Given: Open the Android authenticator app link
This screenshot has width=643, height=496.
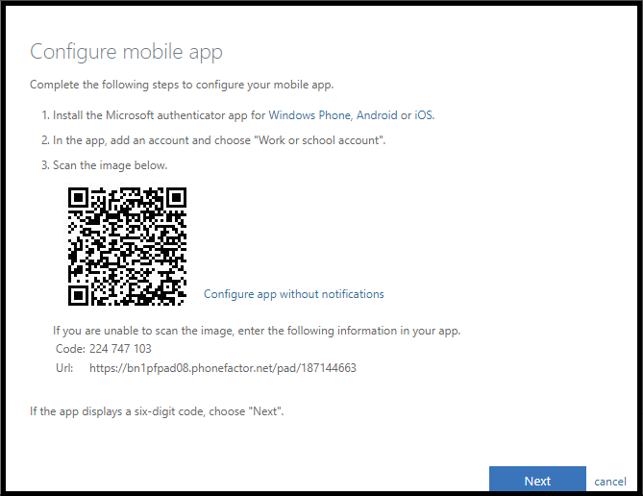Looking at the screenshot, I should coord(377,115).
